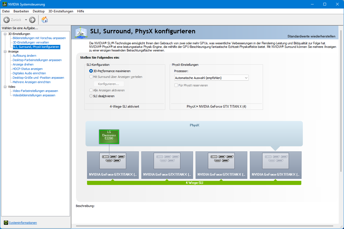344x229 pixels.
Task: Click the Zurück back arrow icon
Action: [7, 20]
